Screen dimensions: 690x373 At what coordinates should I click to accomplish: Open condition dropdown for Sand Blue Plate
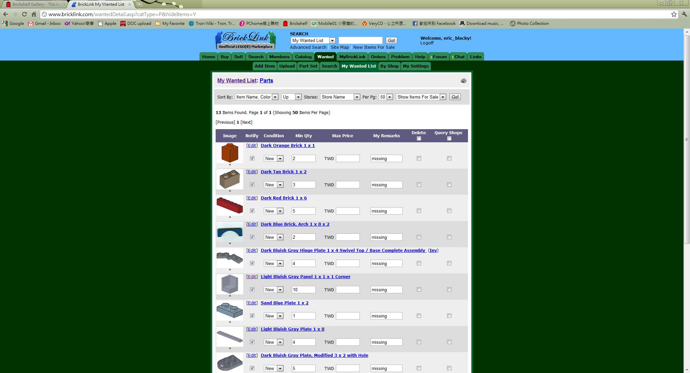[x=274, y=316]
